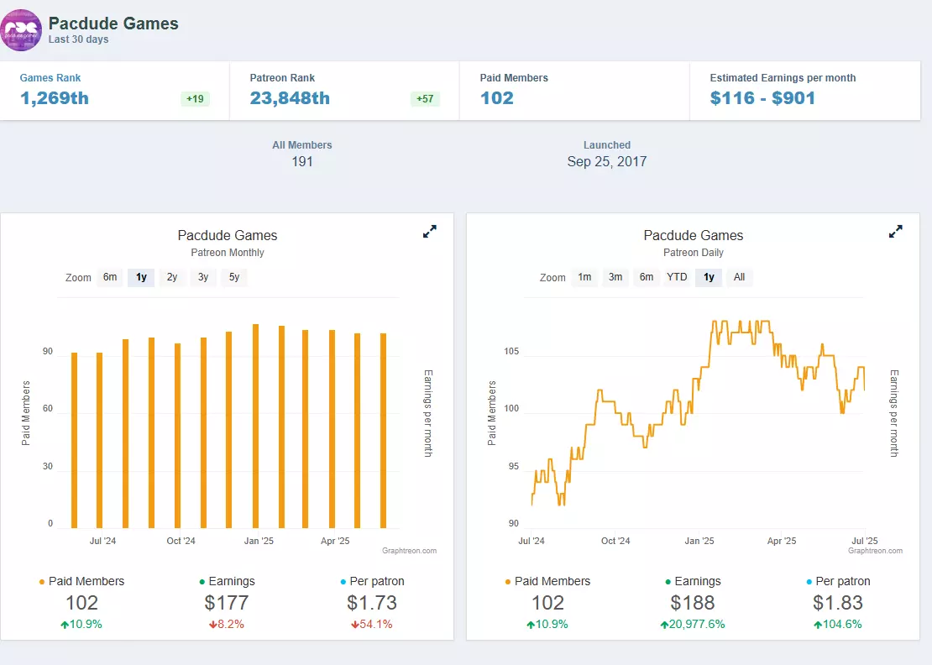Select YTD zoom on the Daily chart
Screen dimensions: 932x665
click(x=677, y=278)
